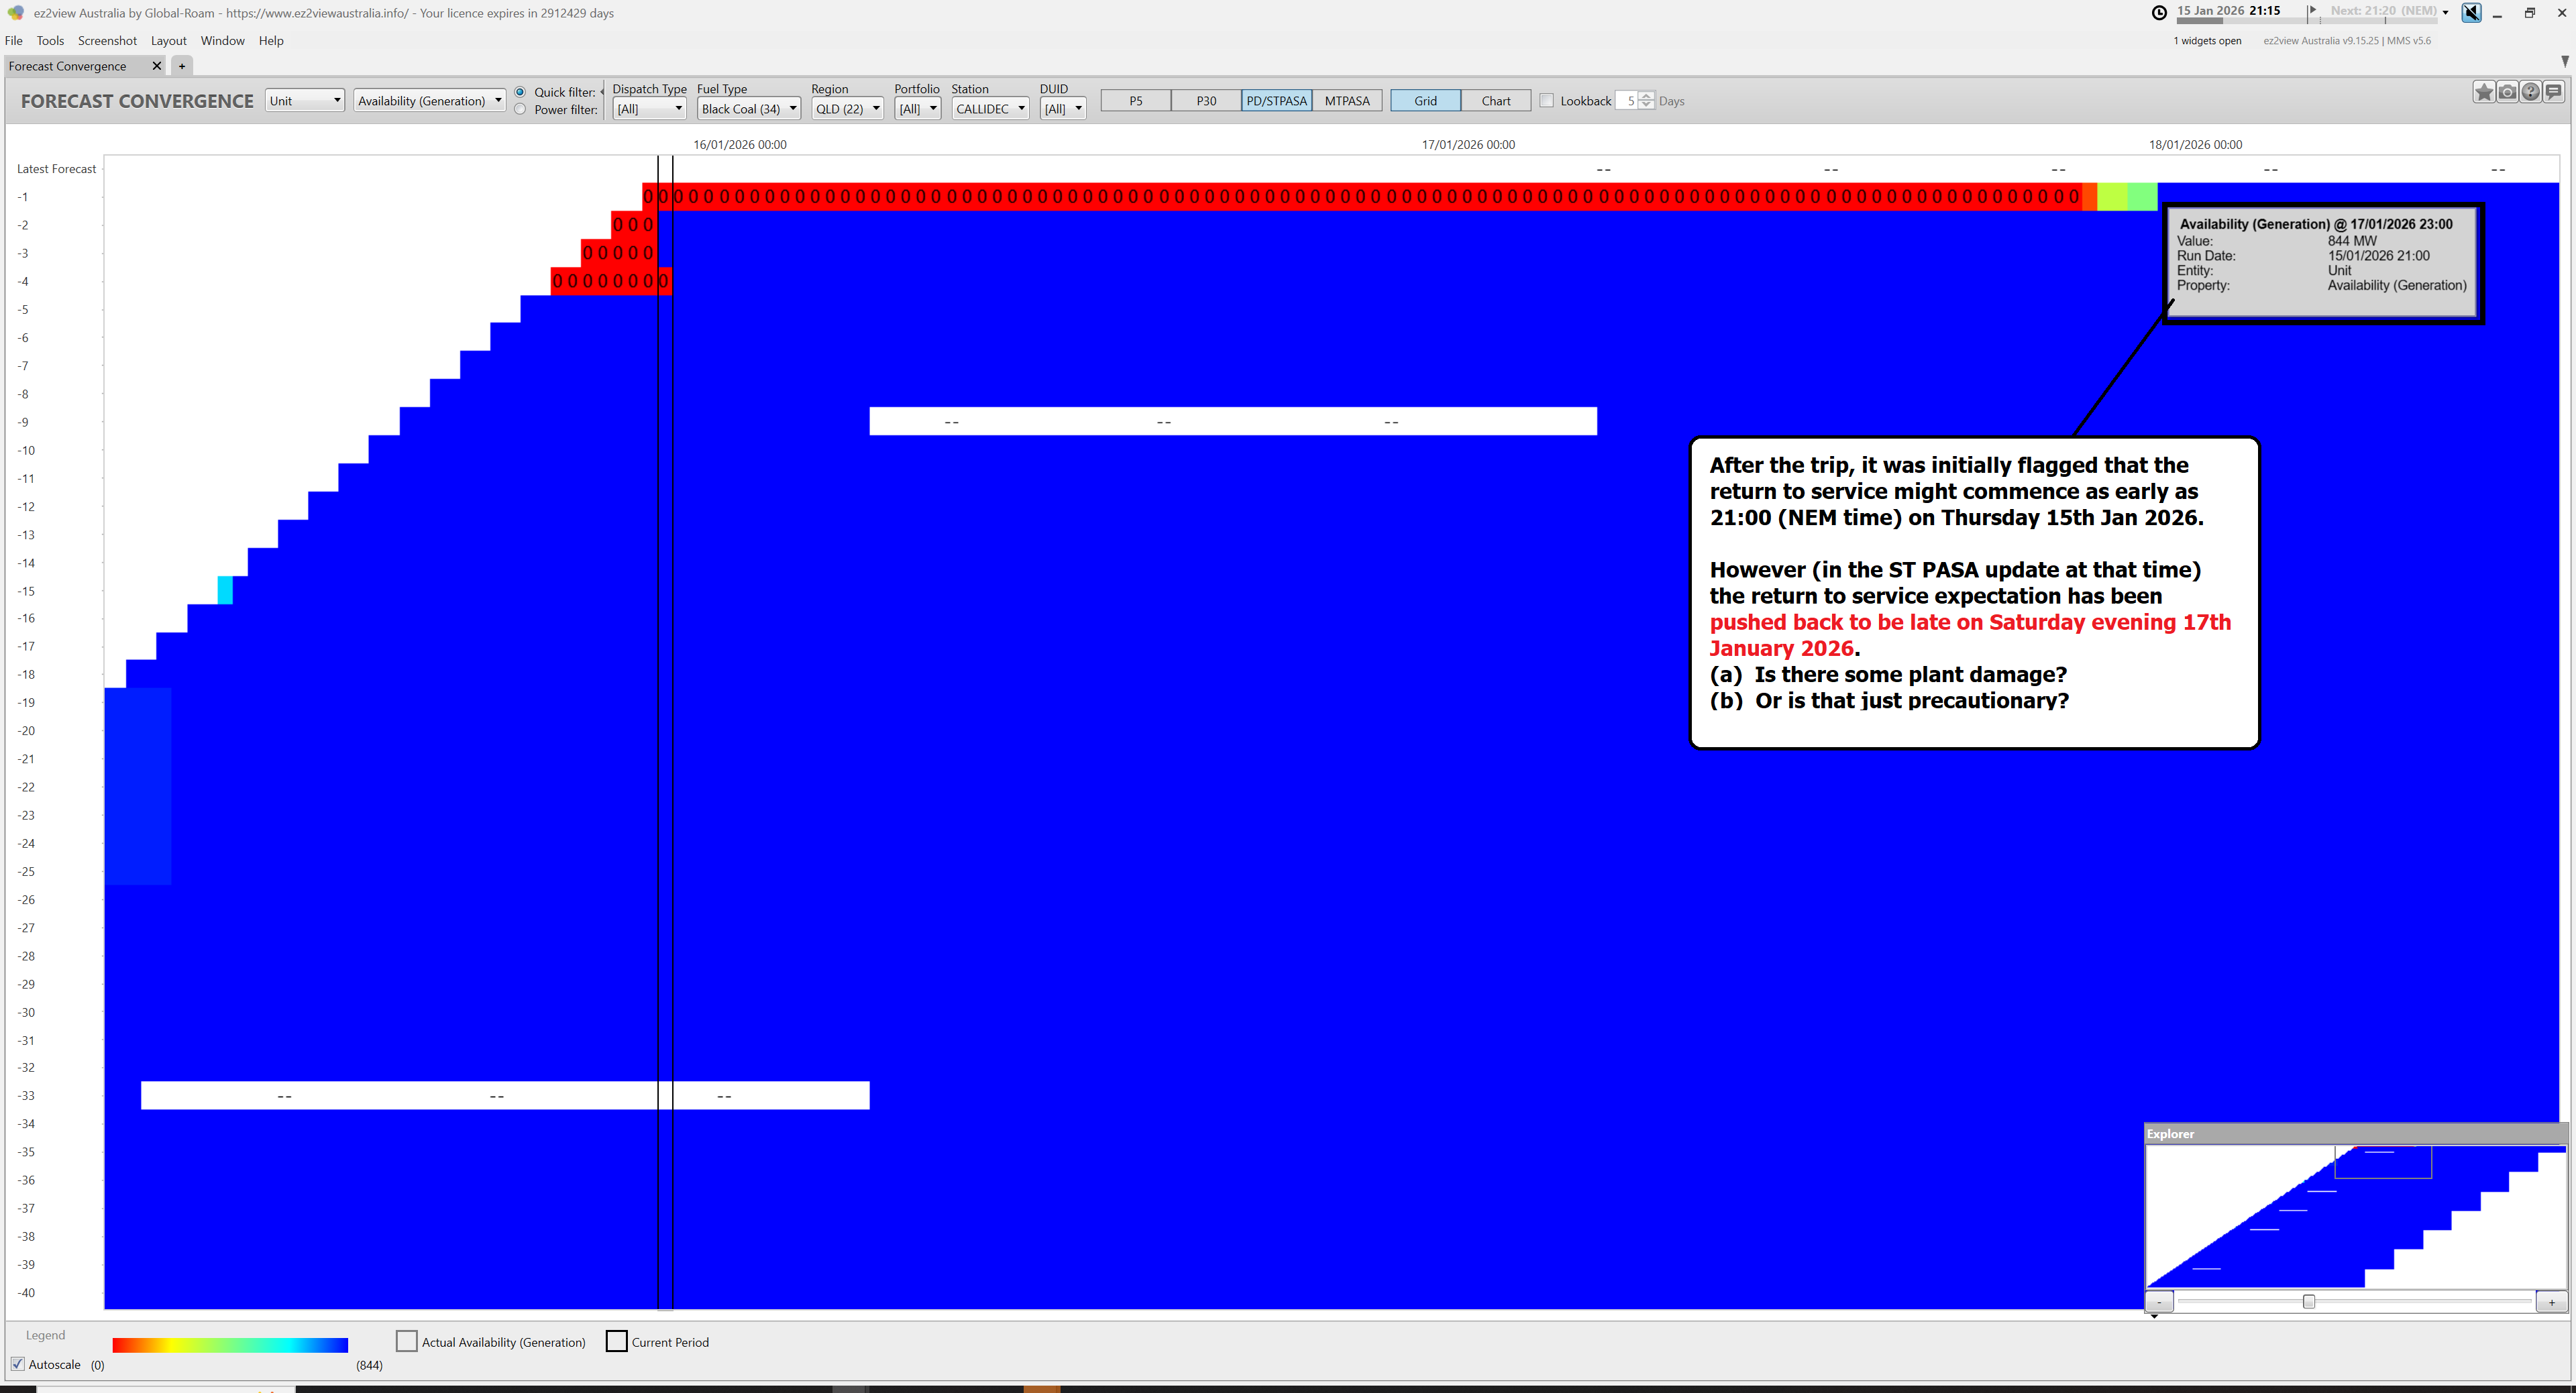The image size is (2576, 1393).
Task: Select the MTPASA forecast button
Action: [x=1348, y=101]
